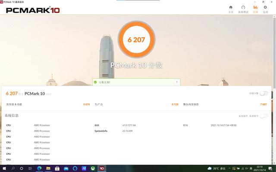The image size is (276, 172).
Task: Launch Microsoft Edge from taskbar
Action: pyautogui.click(x=39, y=169)
